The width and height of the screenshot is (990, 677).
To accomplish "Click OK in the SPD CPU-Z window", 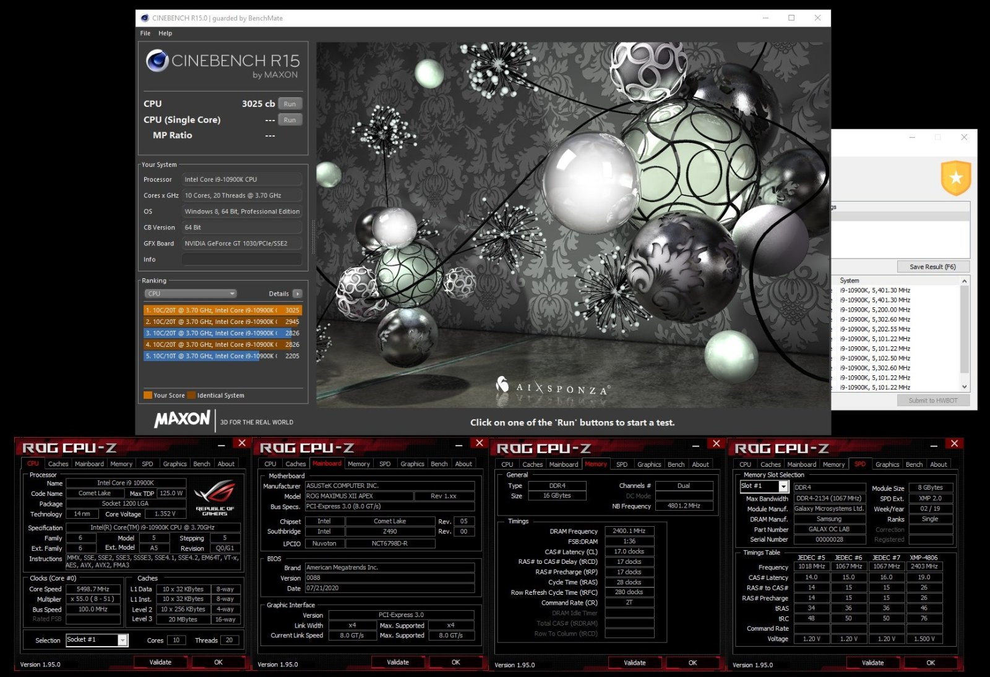I will pos(931,663).
